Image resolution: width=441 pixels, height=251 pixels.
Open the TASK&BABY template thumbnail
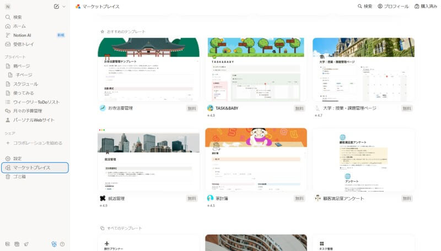[255, 69]
